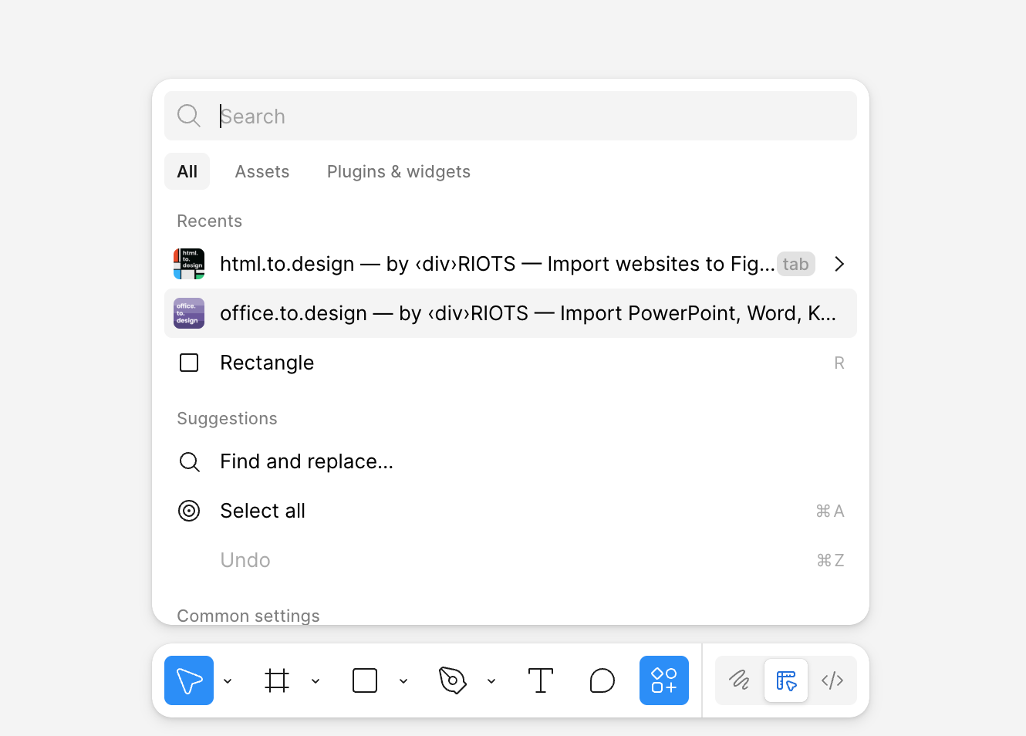Switch to Design mode

786,680
